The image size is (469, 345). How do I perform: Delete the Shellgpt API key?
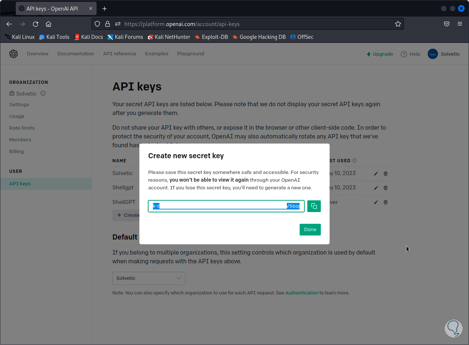(x=386, y=188)
